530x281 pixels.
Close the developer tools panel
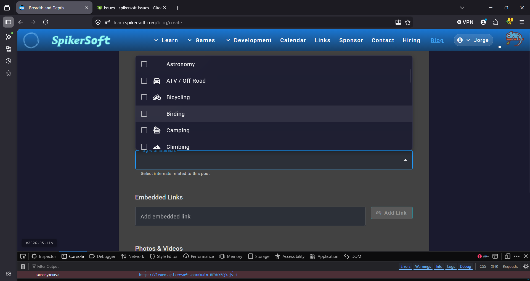(526, 256)
